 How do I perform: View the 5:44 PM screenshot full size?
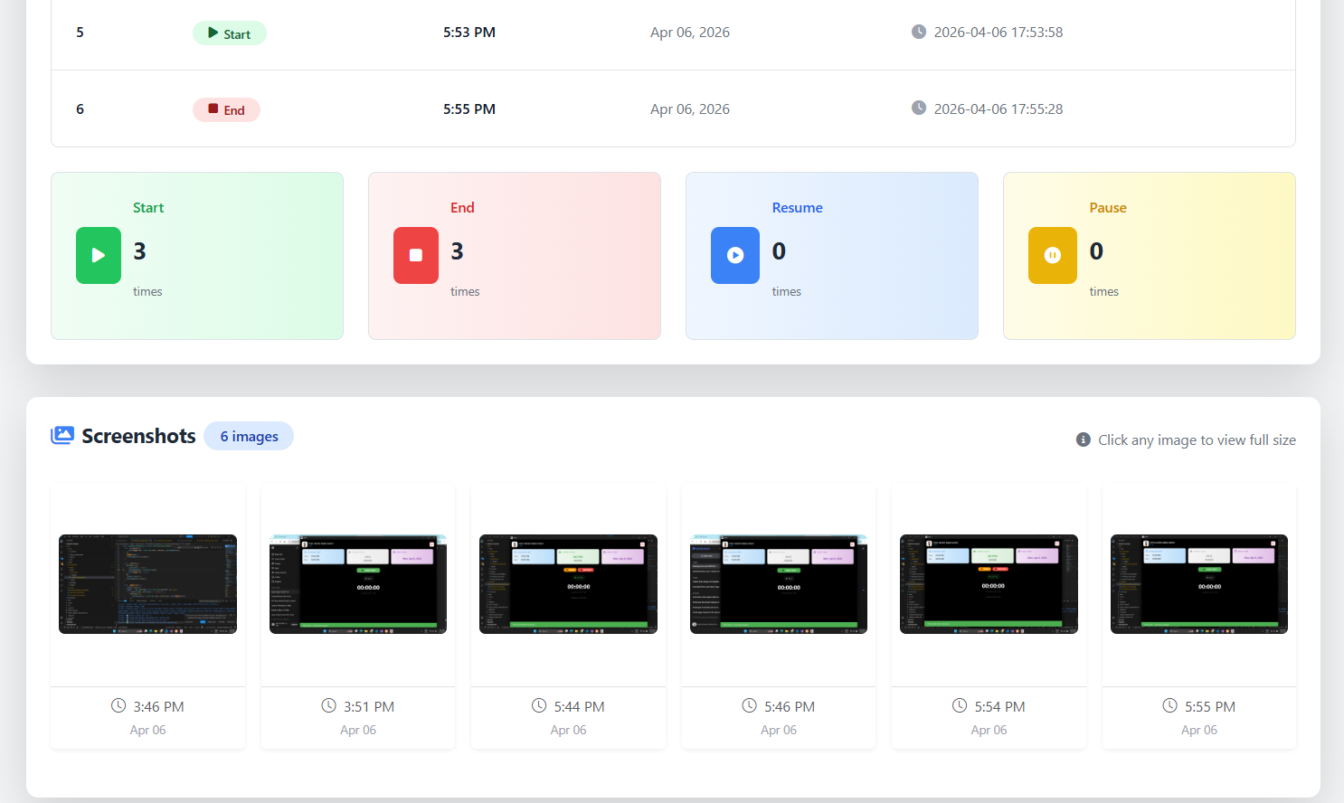tap(568, 584)
